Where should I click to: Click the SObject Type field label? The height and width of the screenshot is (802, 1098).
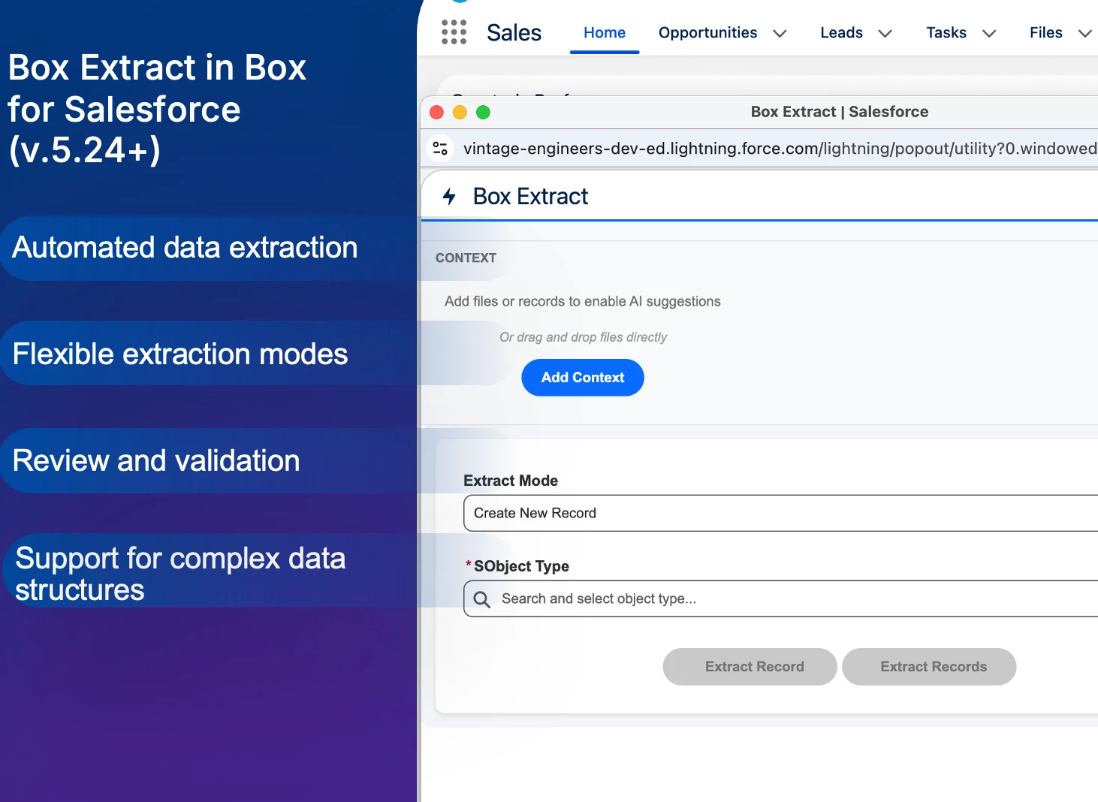521,566
